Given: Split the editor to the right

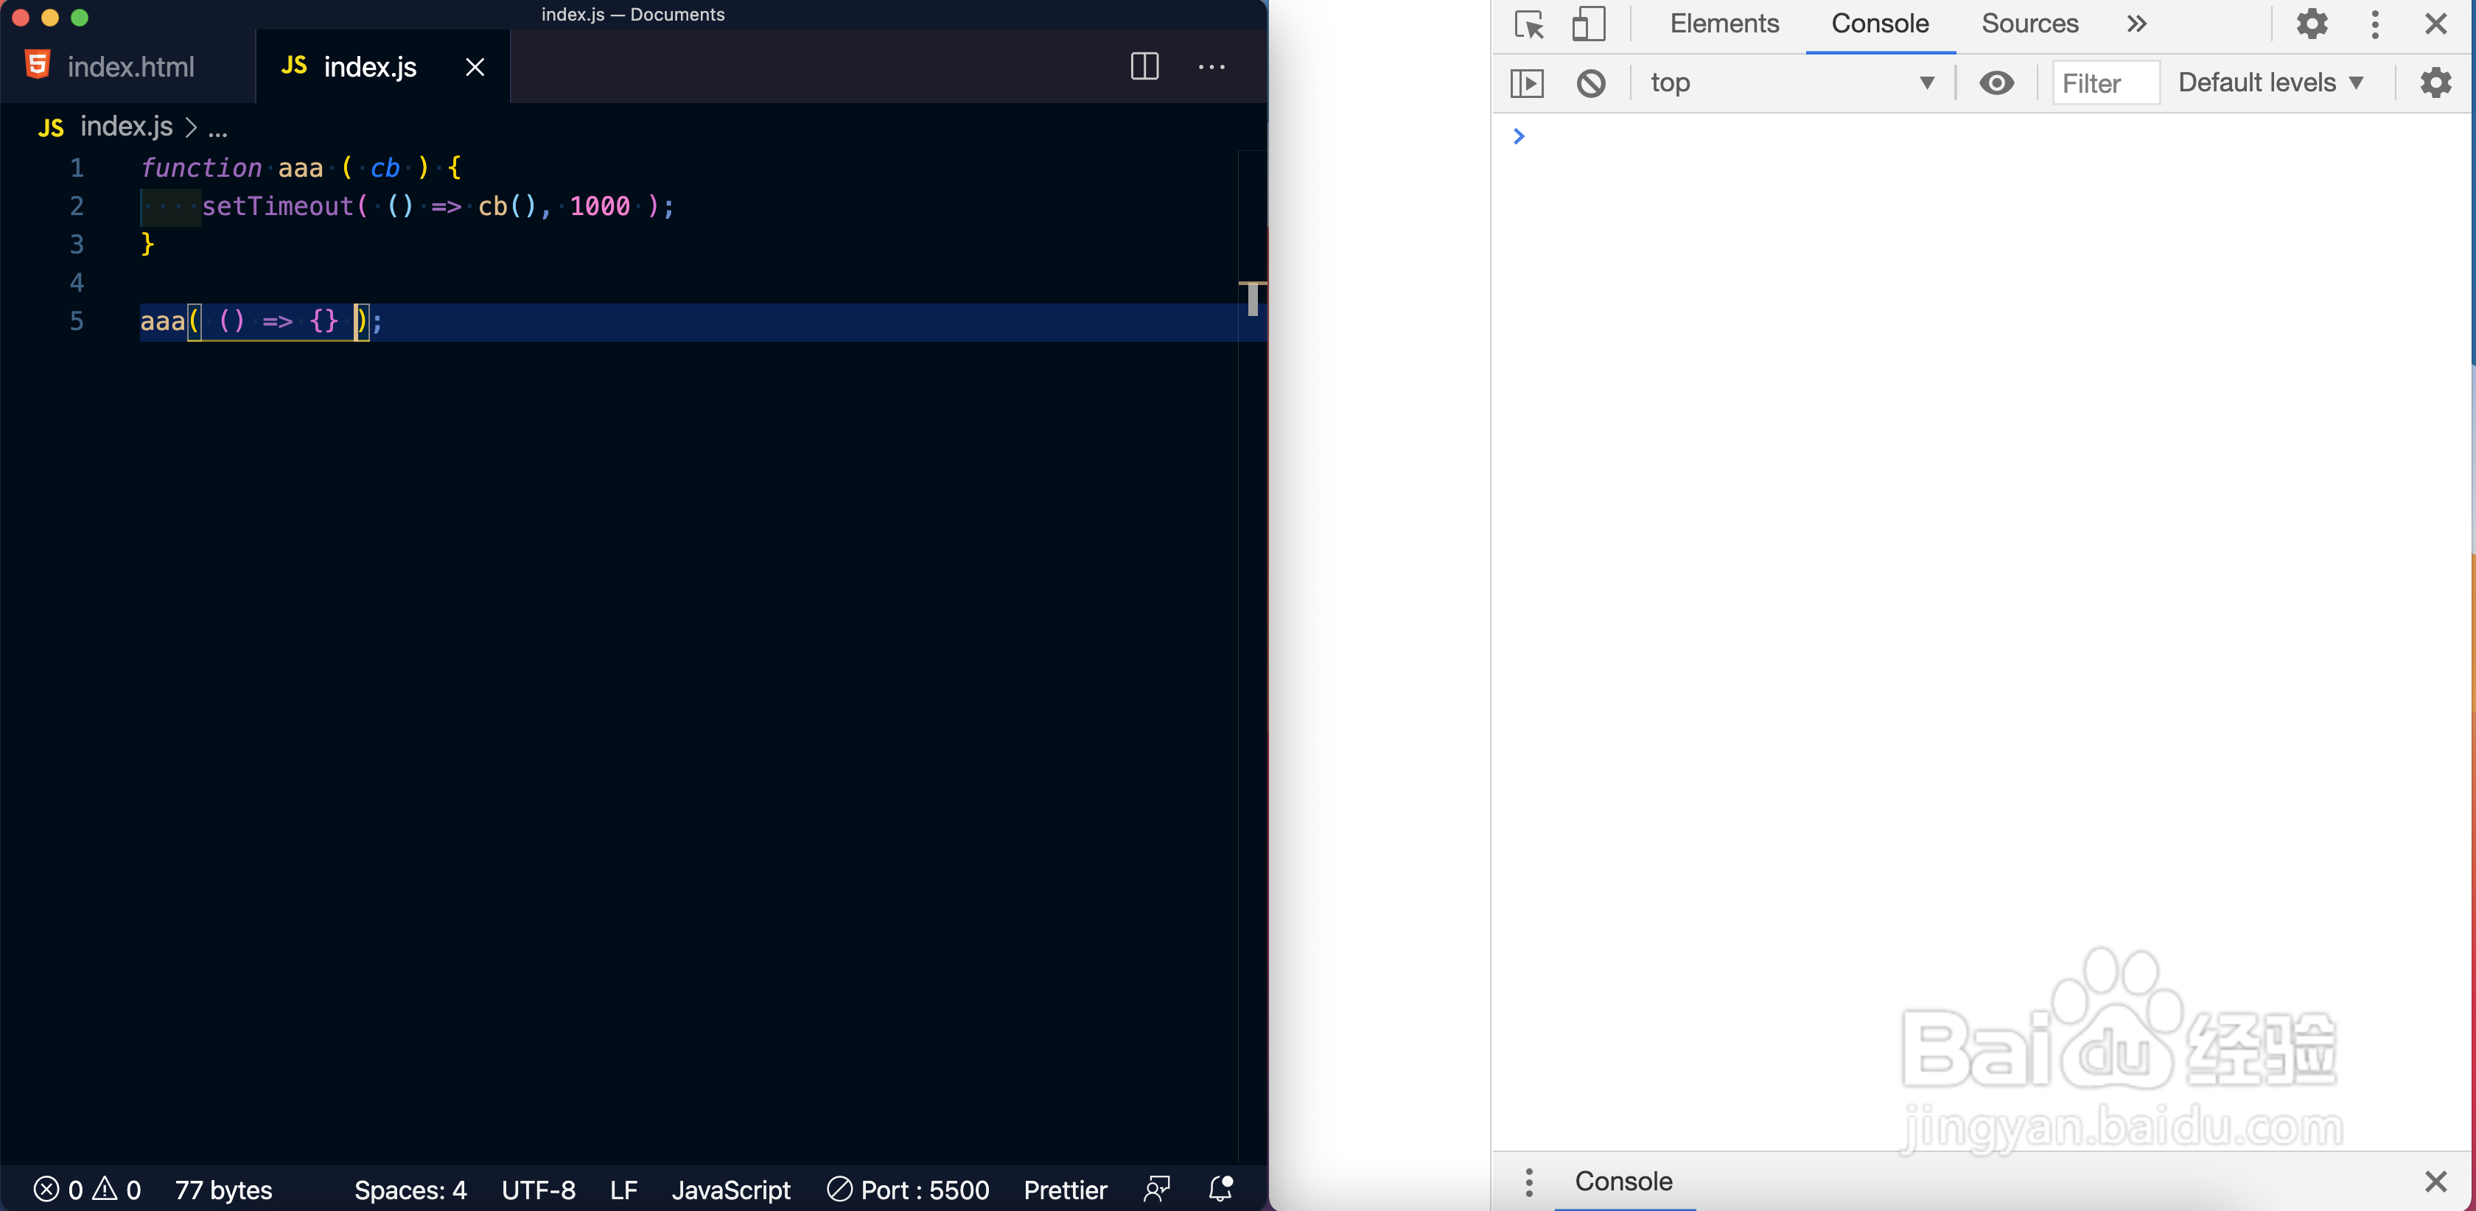Looking at the screenshot, I should pos(1144,66).
